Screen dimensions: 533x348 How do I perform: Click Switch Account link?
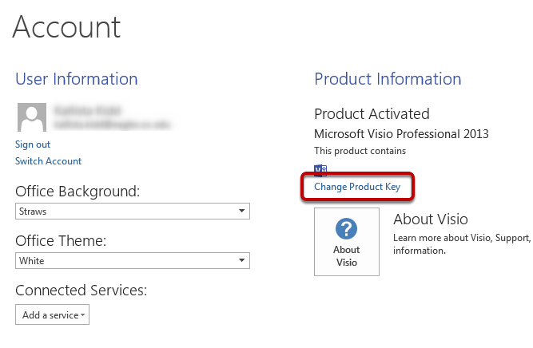tap(48, 161)
